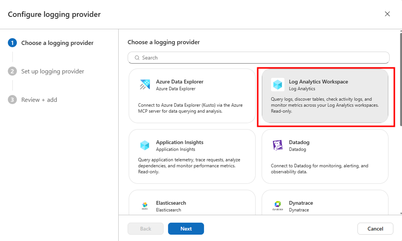
Task: Click the 'Choose a logging provider' panel heading
Action: [x=164, y=42]
